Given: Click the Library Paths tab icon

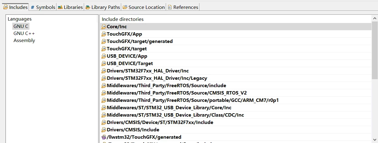Looking at the screenshot, I should click(x=88, y=7).
